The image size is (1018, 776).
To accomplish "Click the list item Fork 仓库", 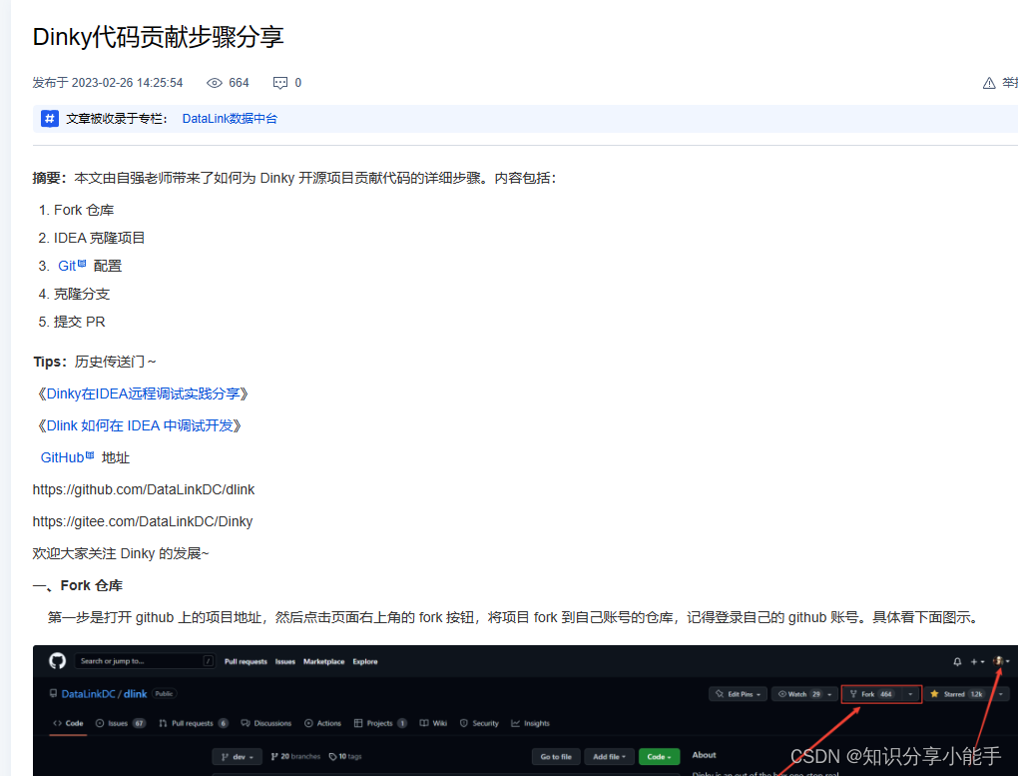I will (84, 210).
